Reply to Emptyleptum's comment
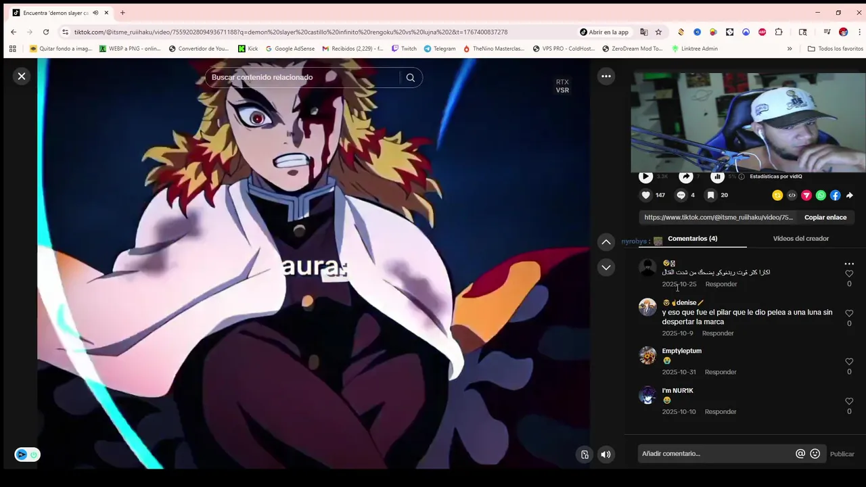Viewport: 866px width, 487px height. (721, 372)
